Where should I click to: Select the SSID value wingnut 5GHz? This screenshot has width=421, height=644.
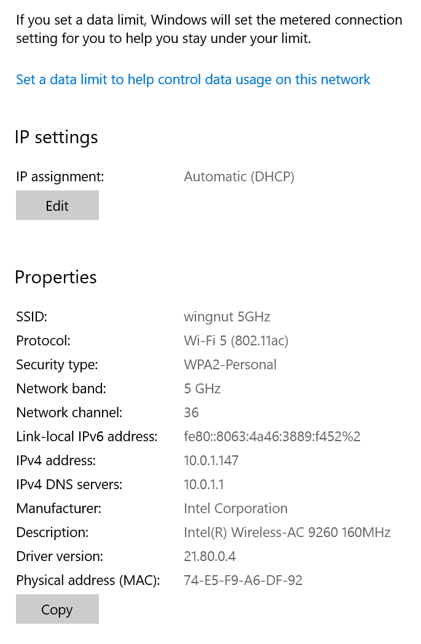click(x=227, y=316)
